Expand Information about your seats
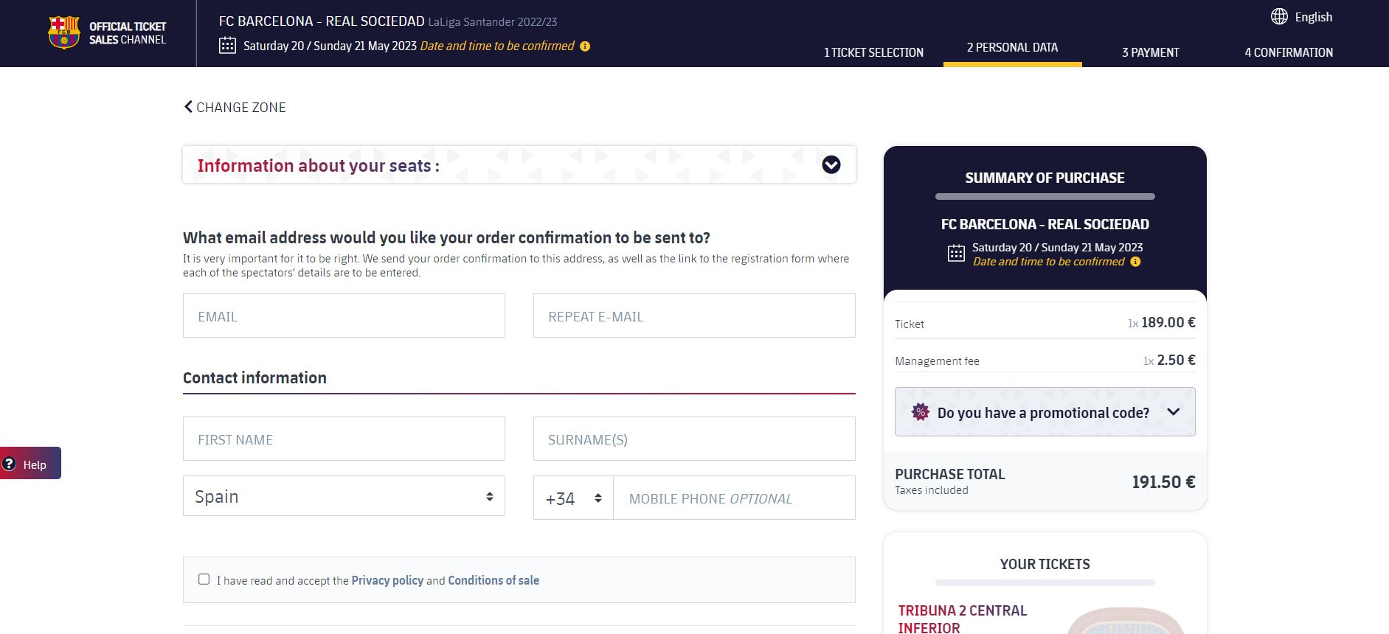Screen dimensions: 1389x634 coord(831,165)
